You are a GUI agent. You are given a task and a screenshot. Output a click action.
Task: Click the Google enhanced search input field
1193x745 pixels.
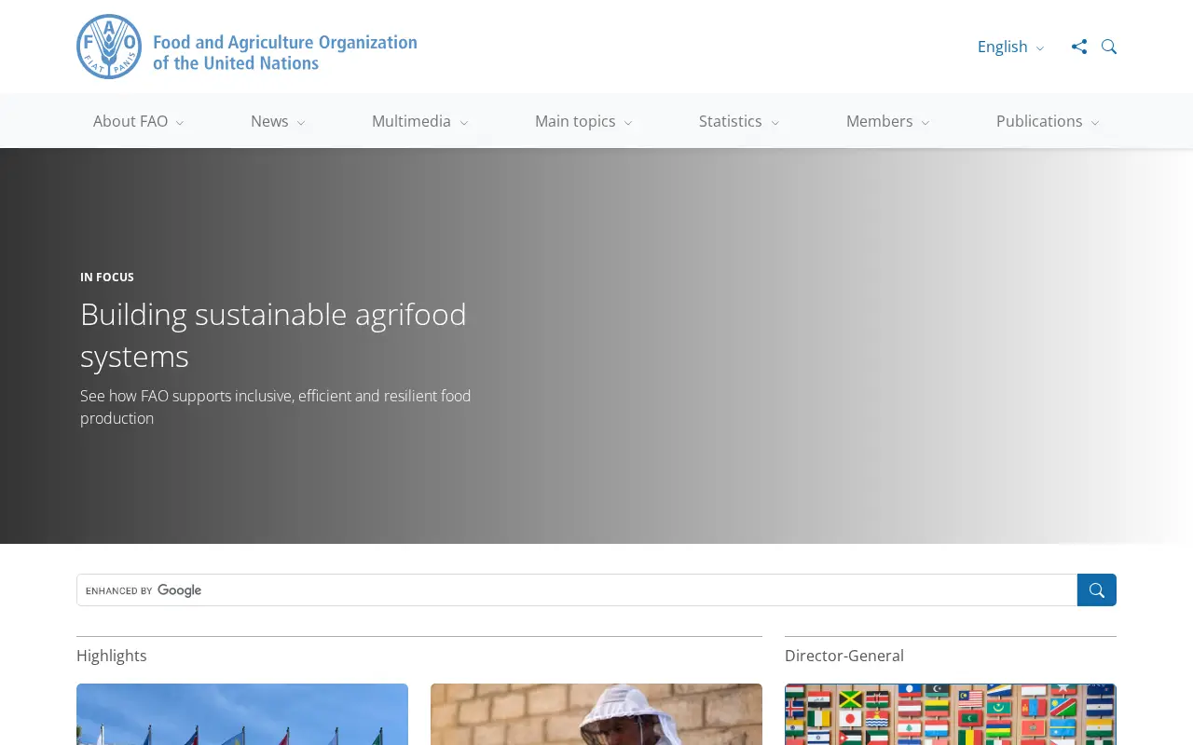577,590
